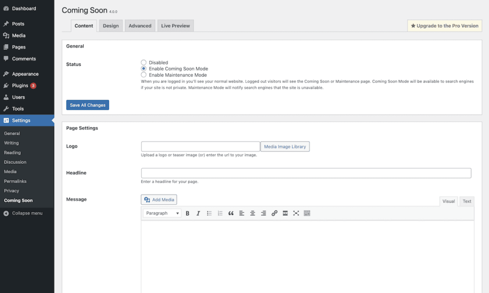The width and height of the screenshot is (489, 293).
Task: Open the Plugins menu in the sidebar
Action: pyautogui.click(x=20, y=85)
